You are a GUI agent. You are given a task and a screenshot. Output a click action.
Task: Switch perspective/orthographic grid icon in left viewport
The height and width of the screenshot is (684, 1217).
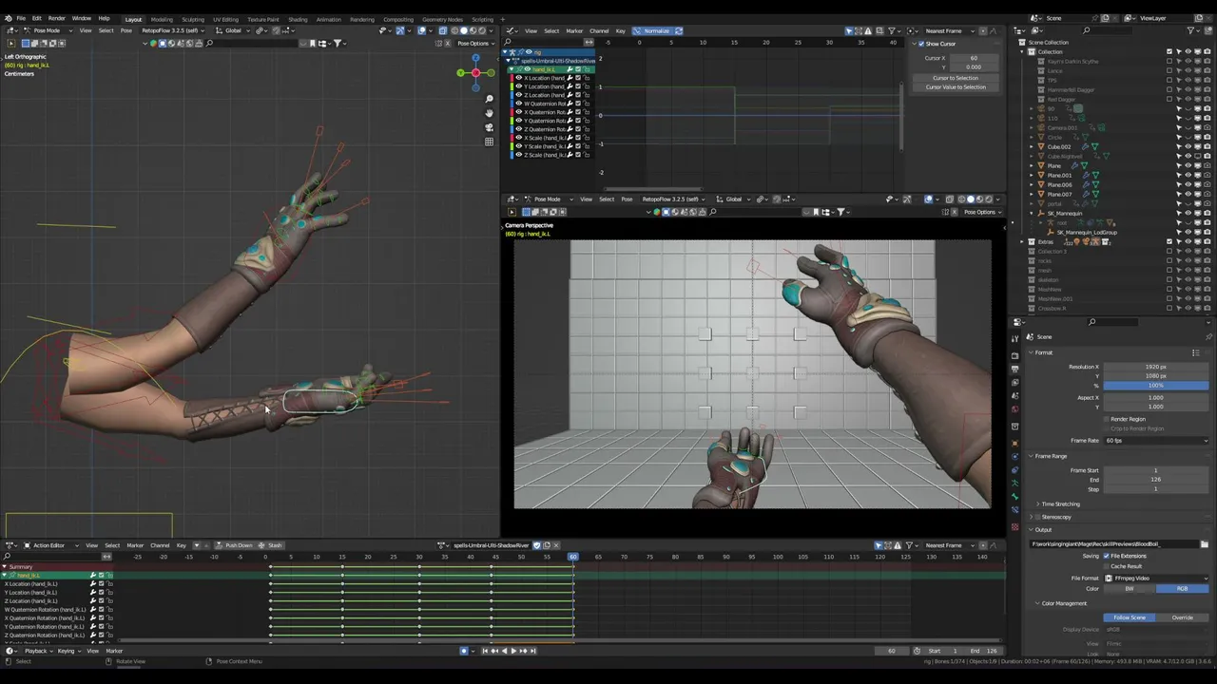click(x=489, y=142)
